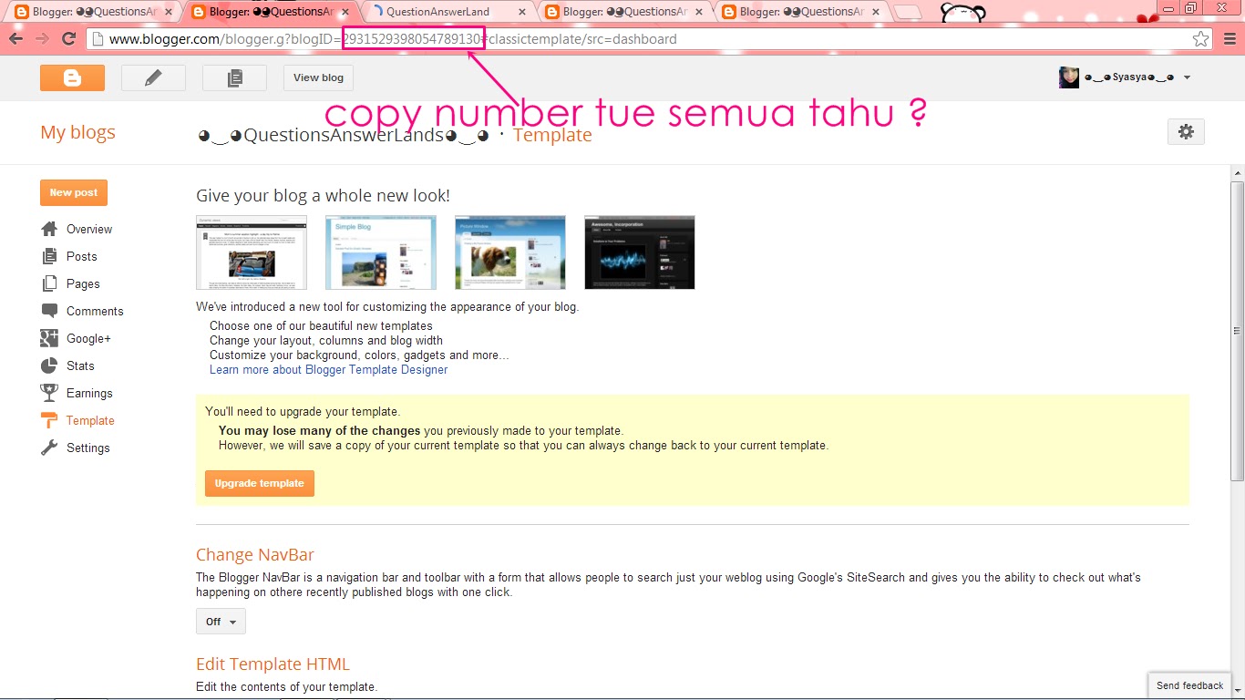
Task: Switch to the fifth Blogger tab
Action: pos(802,12)
